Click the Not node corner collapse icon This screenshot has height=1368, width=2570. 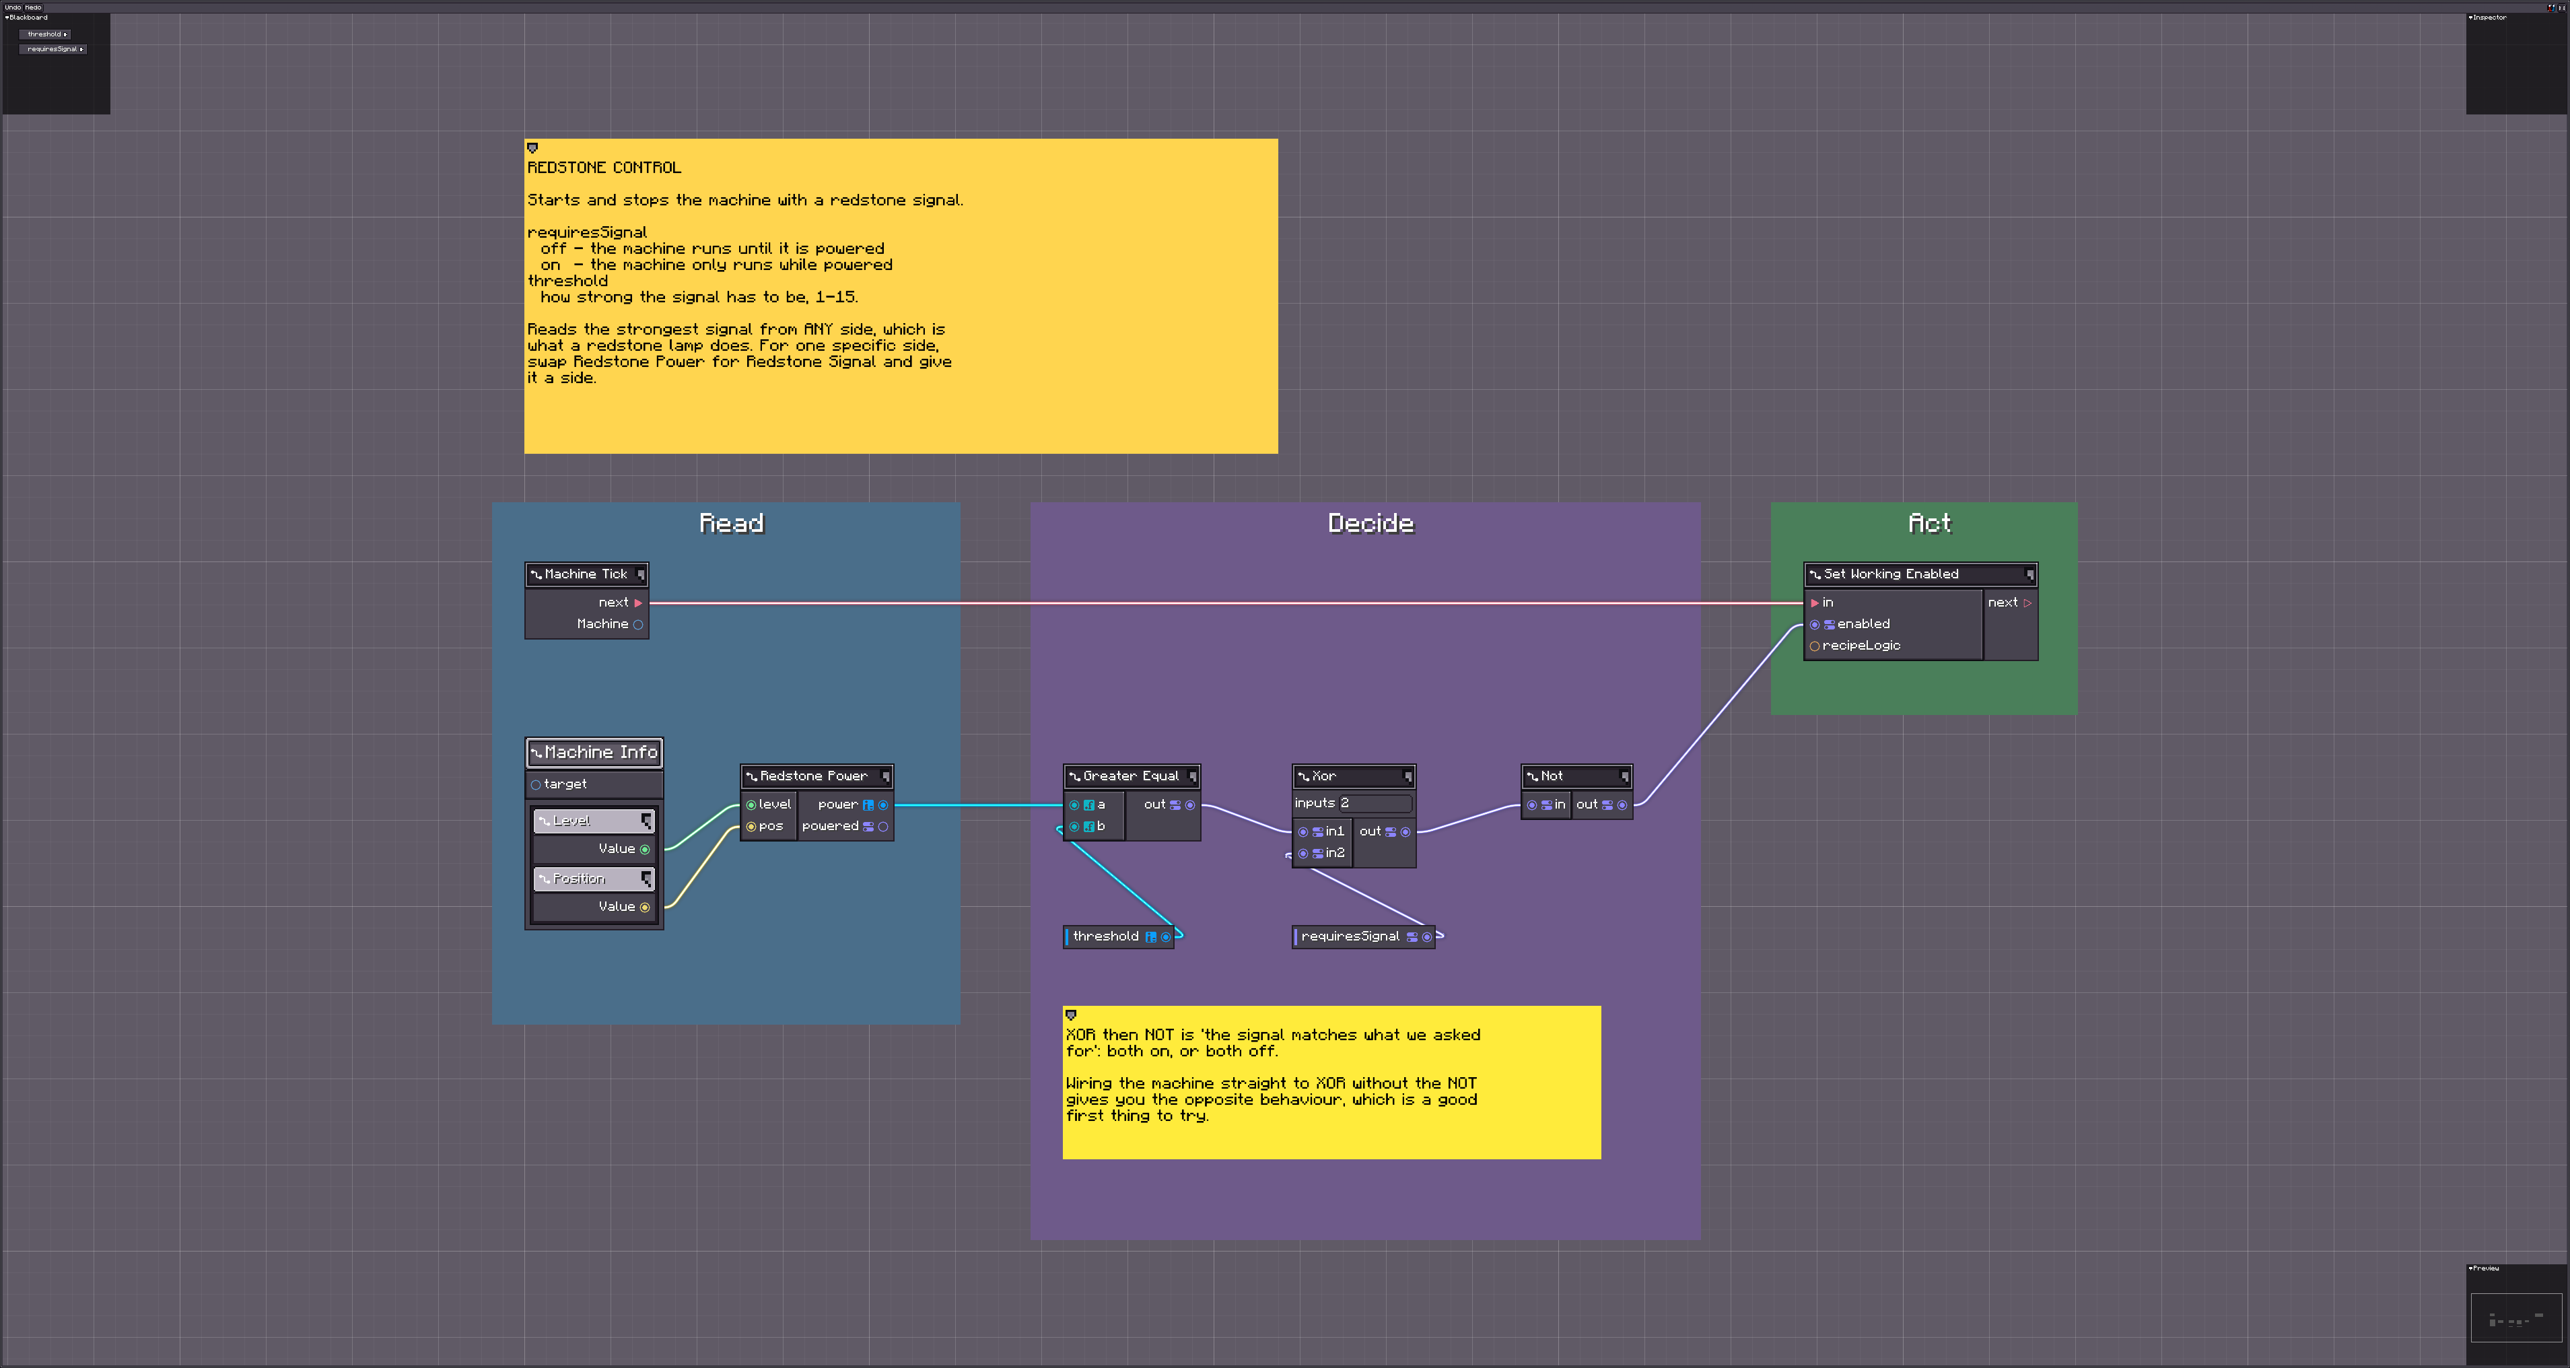click(x=1625, y=776)
